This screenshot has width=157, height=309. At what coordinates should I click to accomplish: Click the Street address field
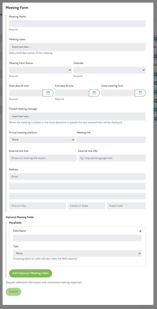point(77,177)
